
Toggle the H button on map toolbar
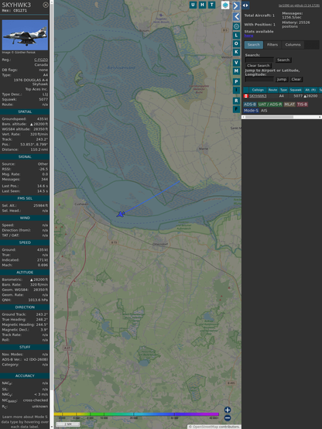202,5
